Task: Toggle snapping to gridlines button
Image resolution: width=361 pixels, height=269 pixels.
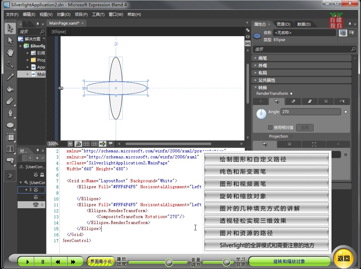Action: tap(94, 144)
